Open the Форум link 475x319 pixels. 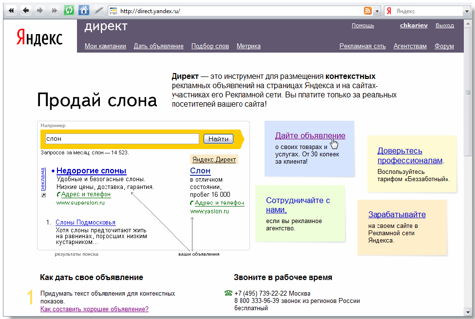point(444,46)
